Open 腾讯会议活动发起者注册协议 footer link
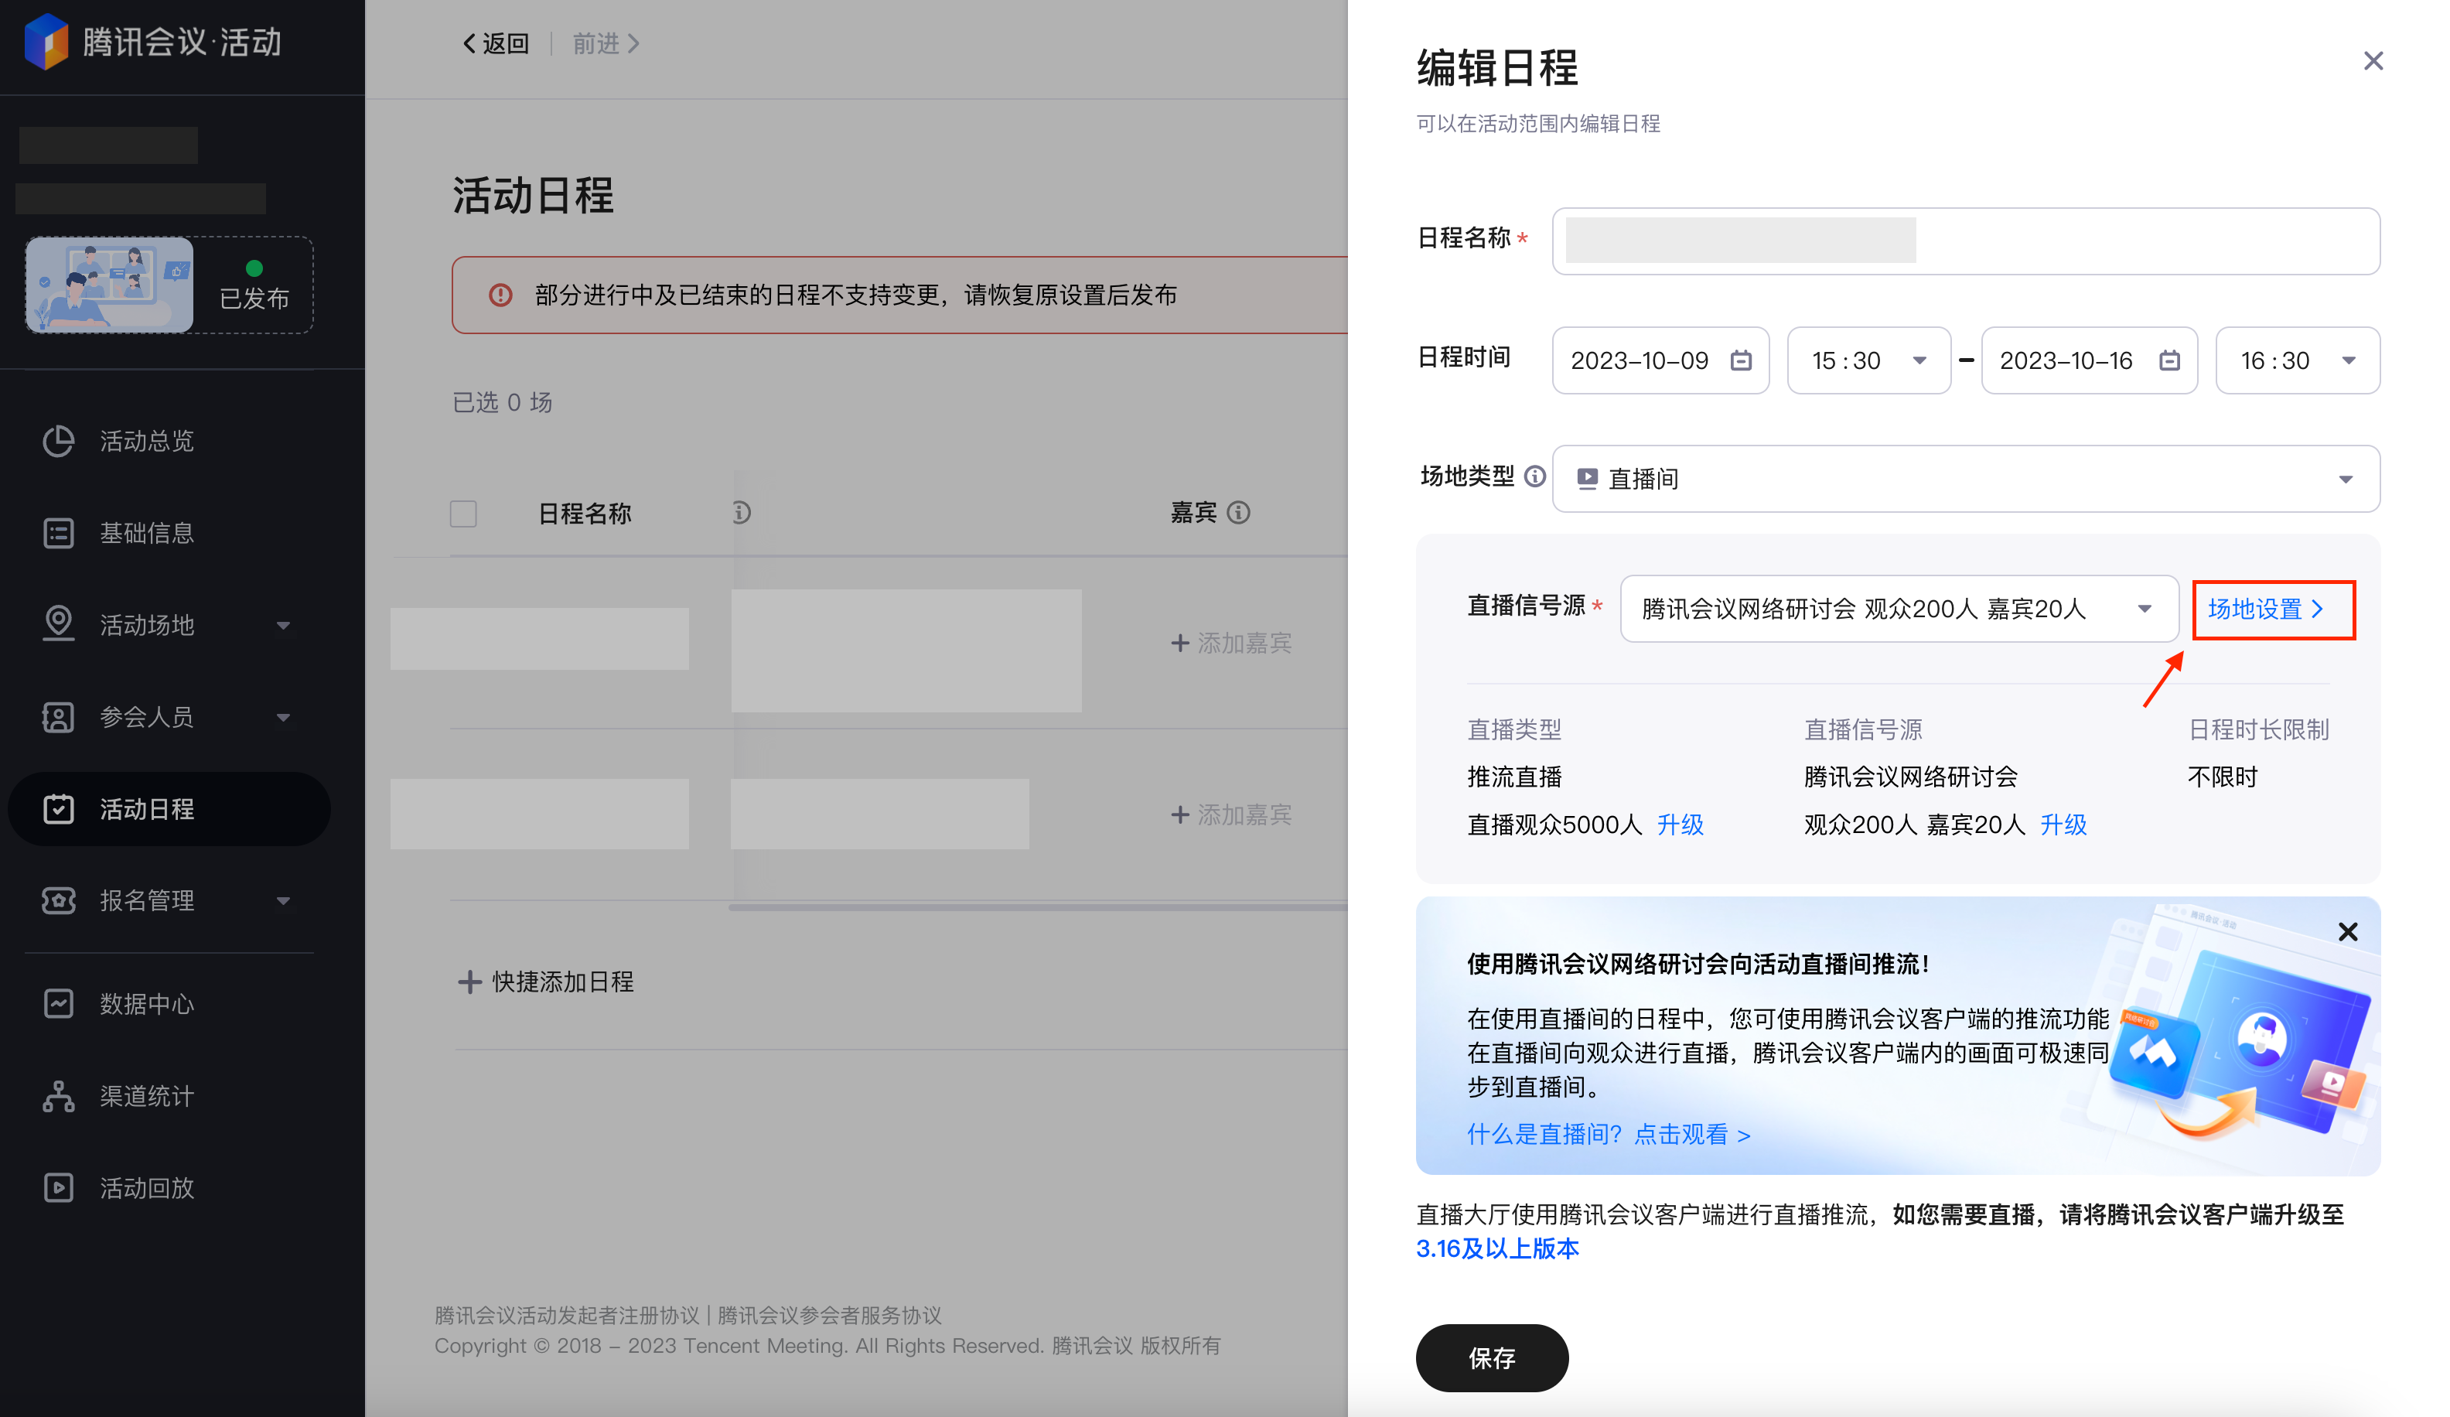Image resolution: width=2450 pixels, height=1417 pixels. click(x=567, y=1315)
